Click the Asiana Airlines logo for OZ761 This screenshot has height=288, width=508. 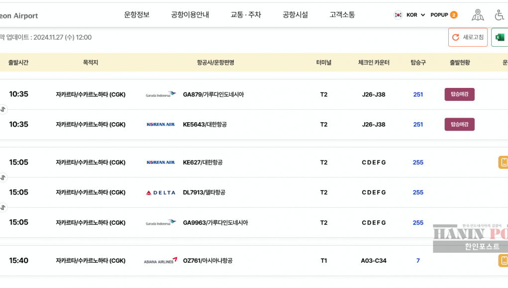click(x=161, y=261)
